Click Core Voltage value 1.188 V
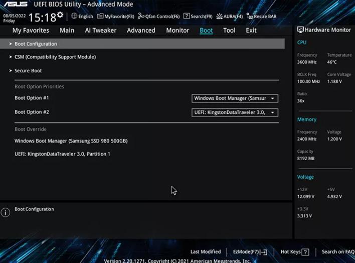 pos(334,81)
